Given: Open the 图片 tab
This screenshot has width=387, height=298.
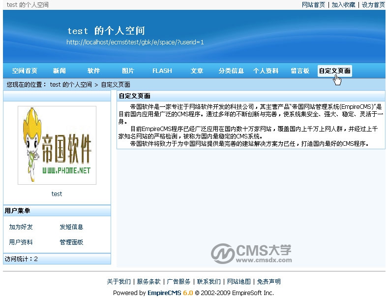Looking at the screenshot, I should pyautogui.click(x=128, y=71).
